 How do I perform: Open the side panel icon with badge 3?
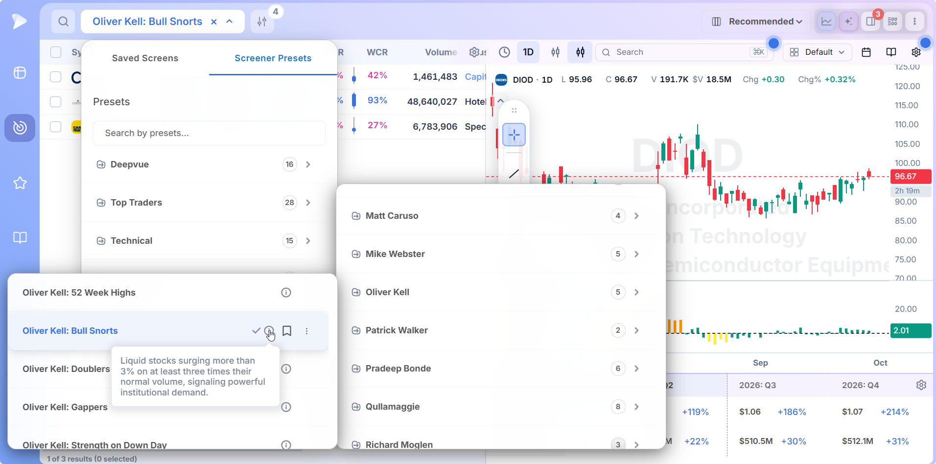[x=870, y=22]
